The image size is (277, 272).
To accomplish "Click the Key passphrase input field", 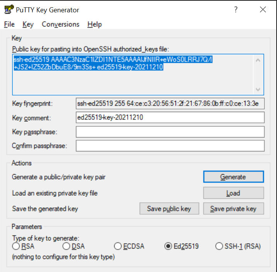I will tap(170, 132).
